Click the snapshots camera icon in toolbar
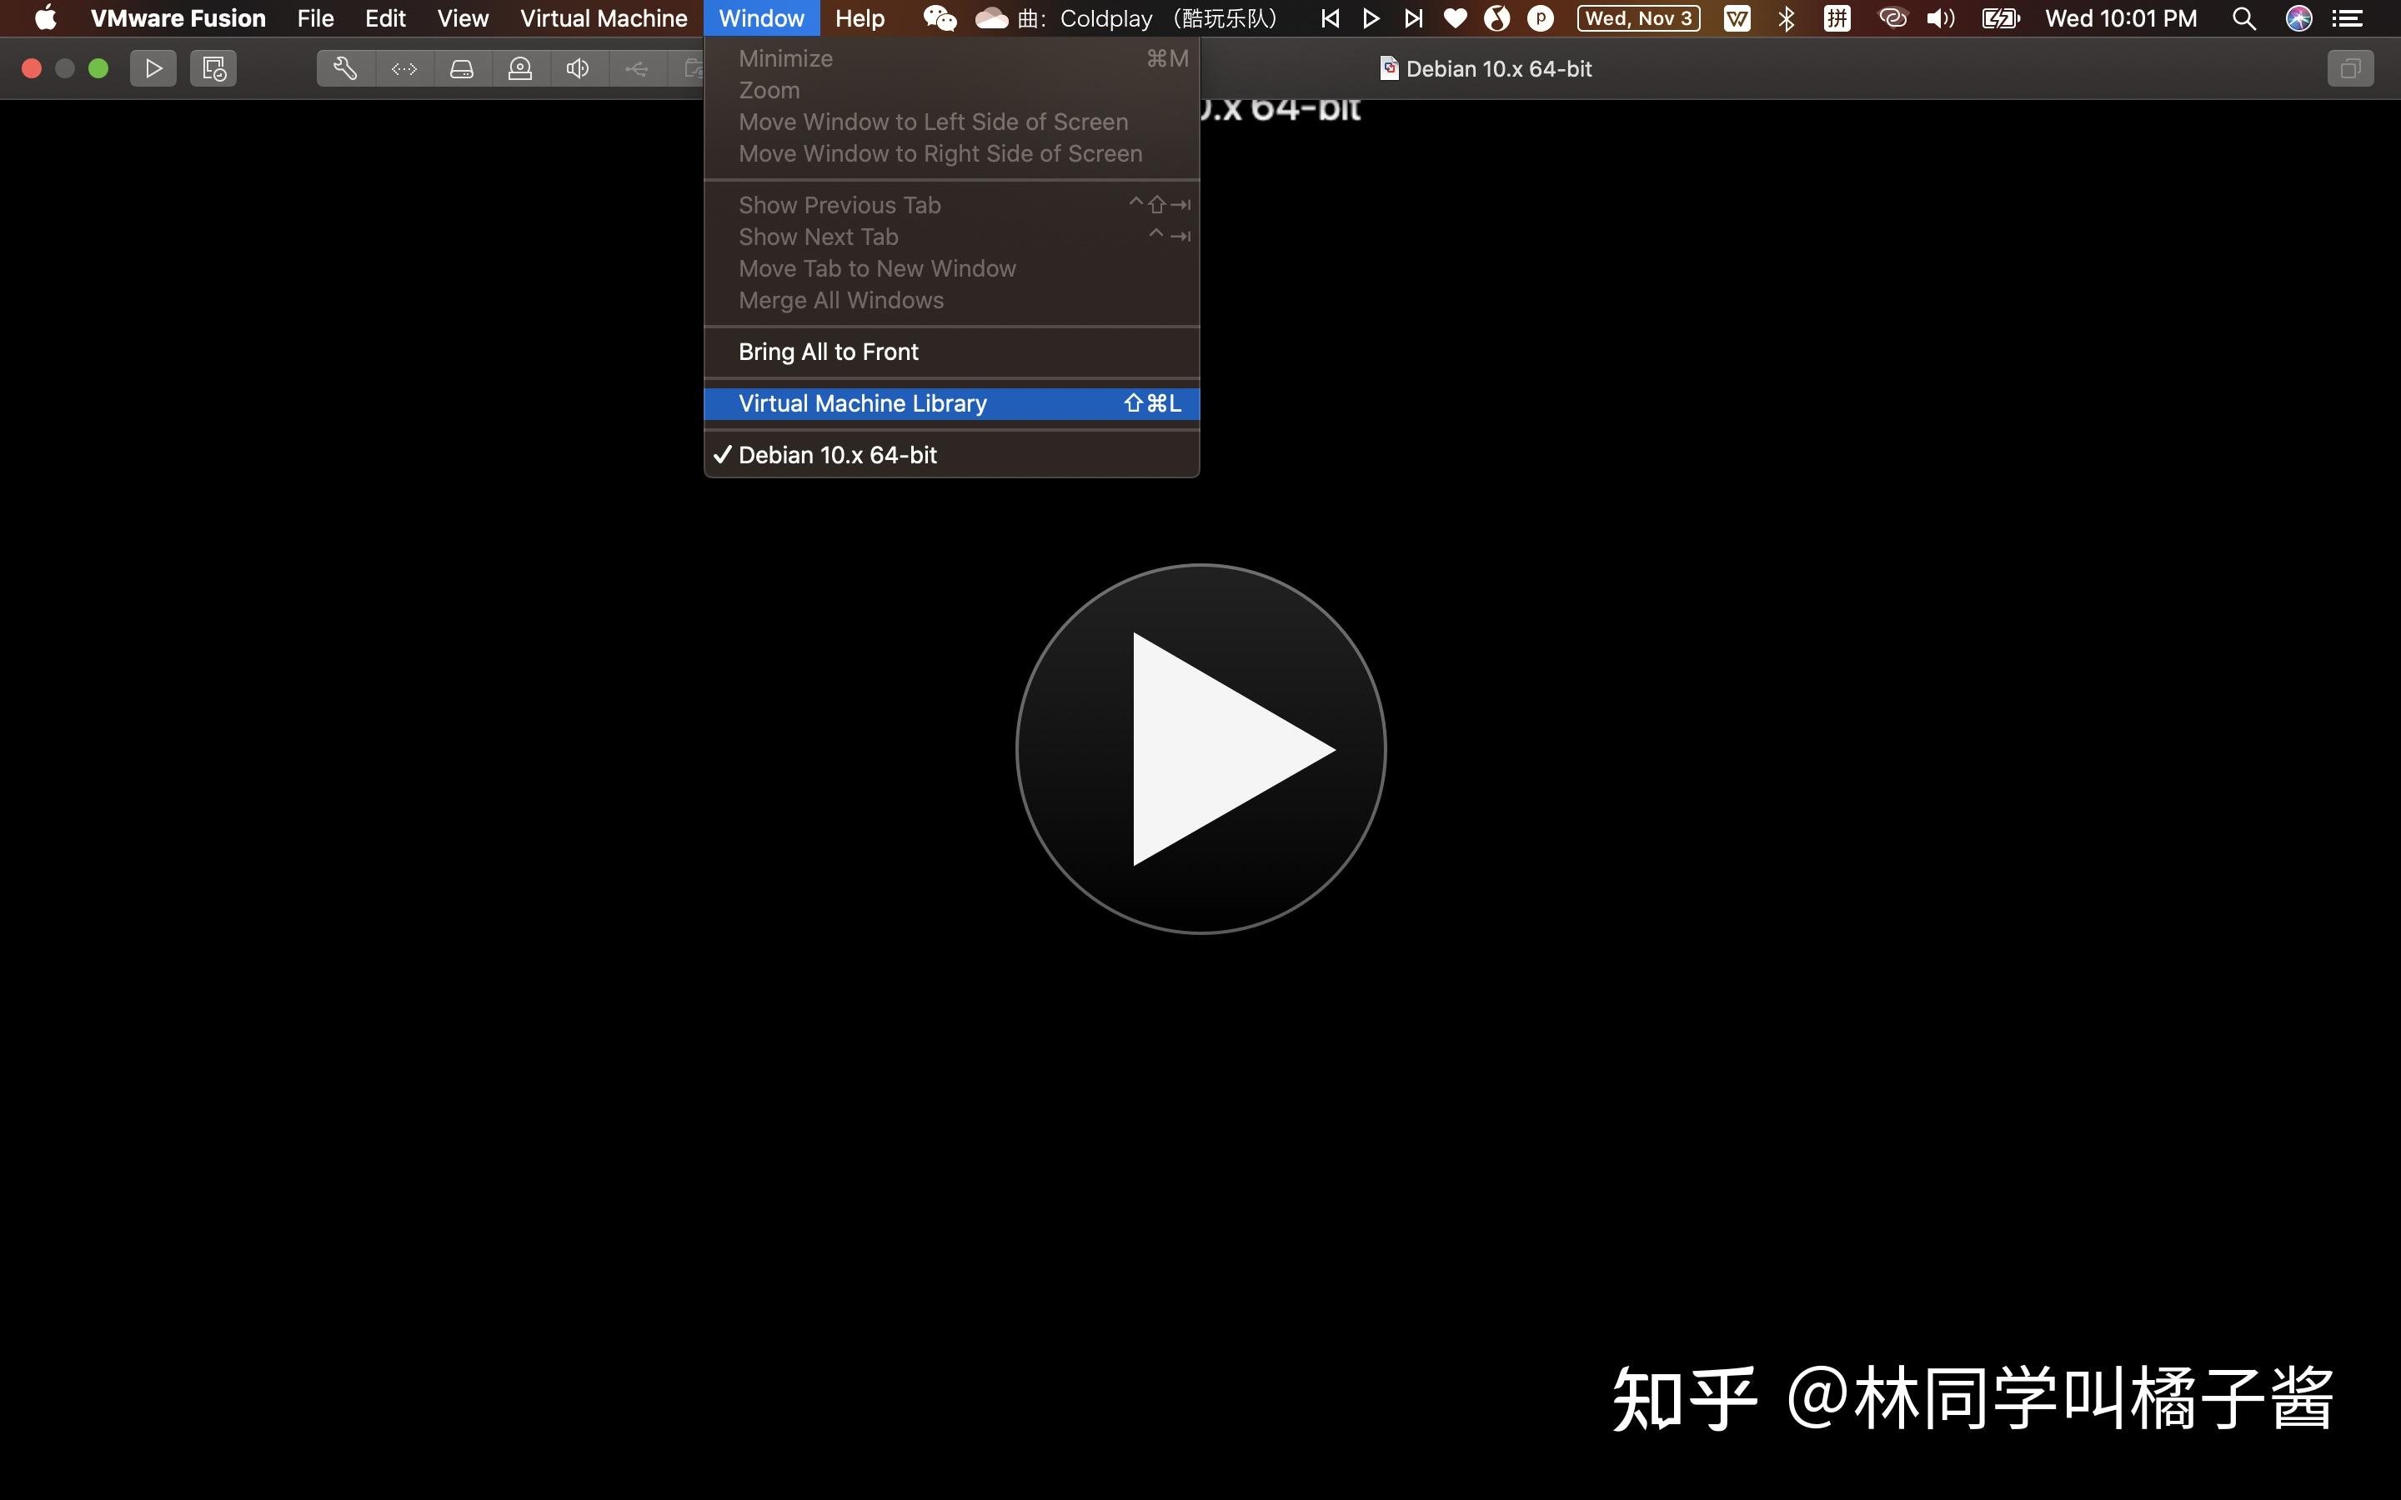 point(694,68)
